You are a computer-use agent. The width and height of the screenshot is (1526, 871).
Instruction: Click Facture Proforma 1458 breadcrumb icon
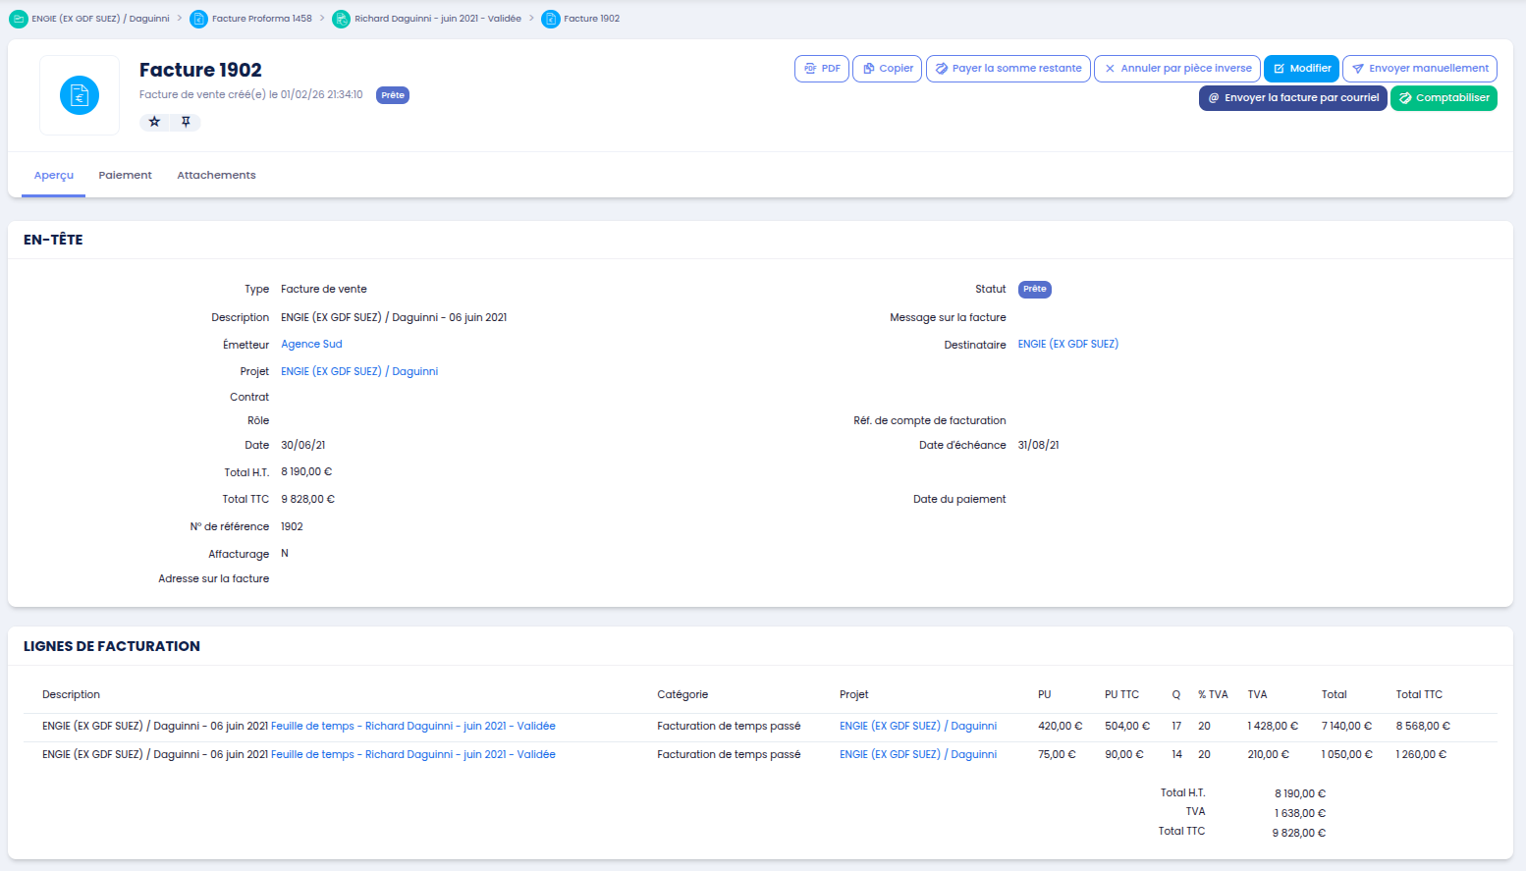(x=198, y=19)
